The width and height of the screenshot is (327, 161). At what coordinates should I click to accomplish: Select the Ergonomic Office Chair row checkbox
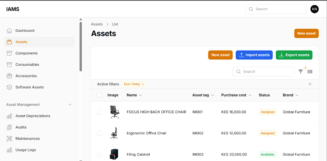[x=99, y=133]
